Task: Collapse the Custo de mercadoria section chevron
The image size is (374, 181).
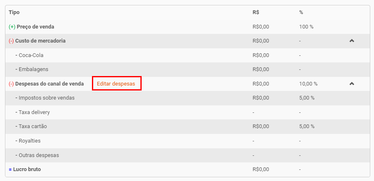Action: (352, 41)
